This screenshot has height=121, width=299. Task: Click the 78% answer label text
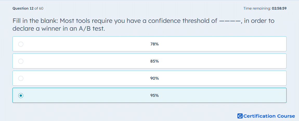pyautogui.click(x=154, y=44)
